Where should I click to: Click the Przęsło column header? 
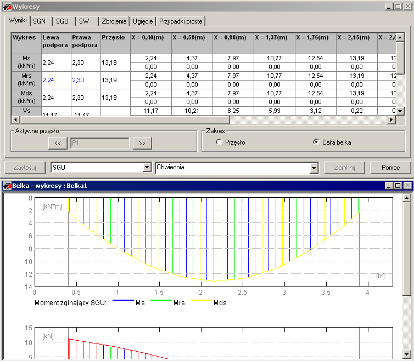tap(115, 43)
